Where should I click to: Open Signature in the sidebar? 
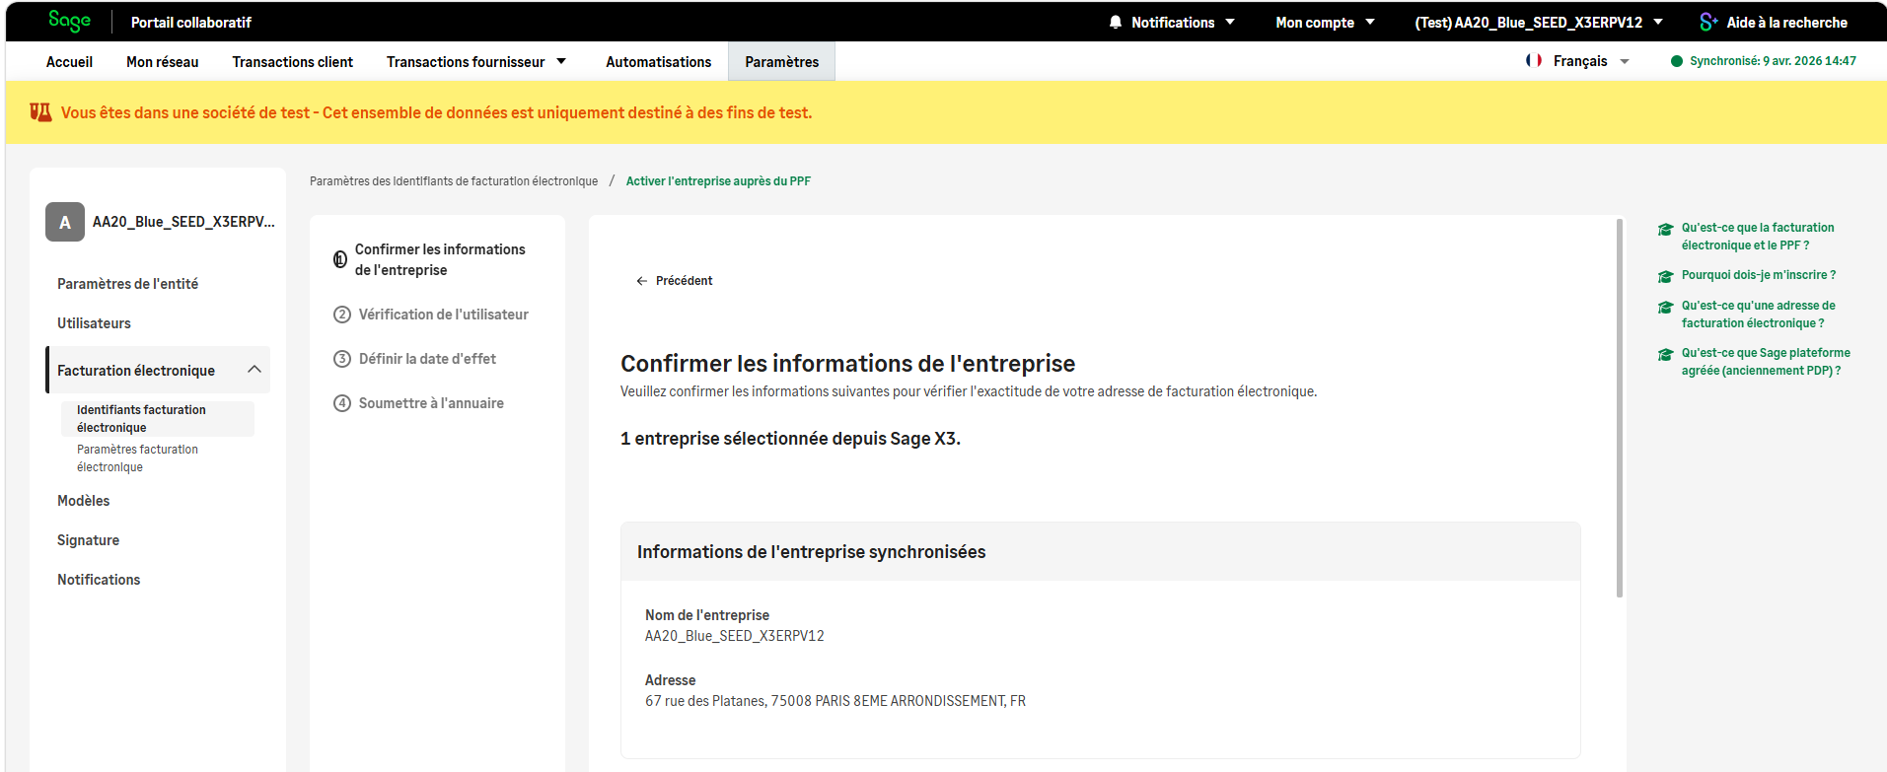[x=88, y=540]
